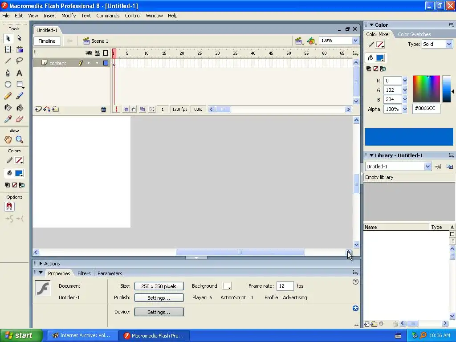Select the Eraser tool

pyautogui.click(x=20, y=119)
